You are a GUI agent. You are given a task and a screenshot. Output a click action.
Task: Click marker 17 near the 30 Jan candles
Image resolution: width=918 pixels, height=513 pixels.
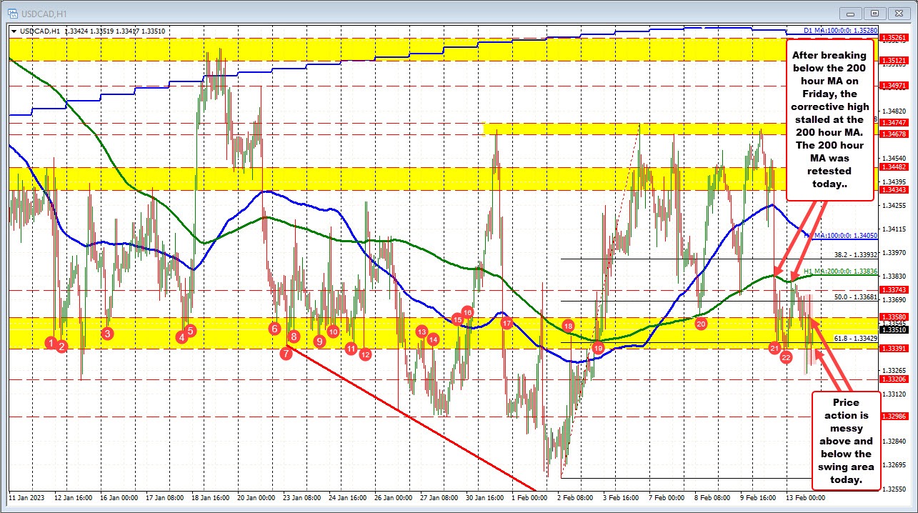tap(507, 324)
